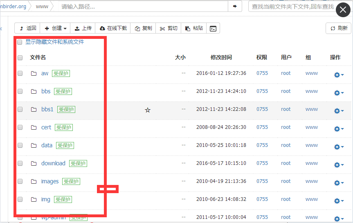Click the bbs folder icon
The width and height of the screenshot is (353, 223).
pos(34,92)
